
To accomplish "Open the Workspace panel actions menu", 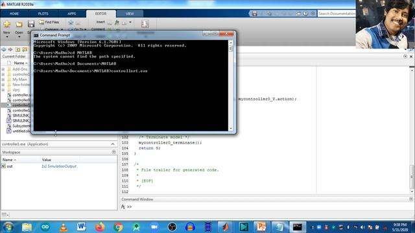I will point(114,152).
